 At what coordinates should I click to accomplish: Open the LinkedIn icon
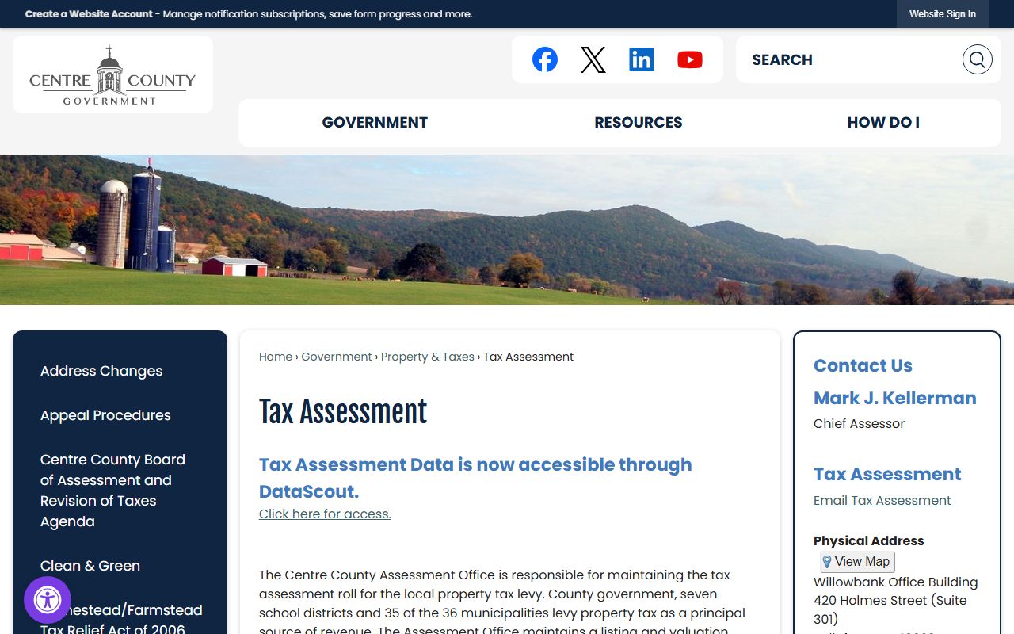[x=642, y=59]
